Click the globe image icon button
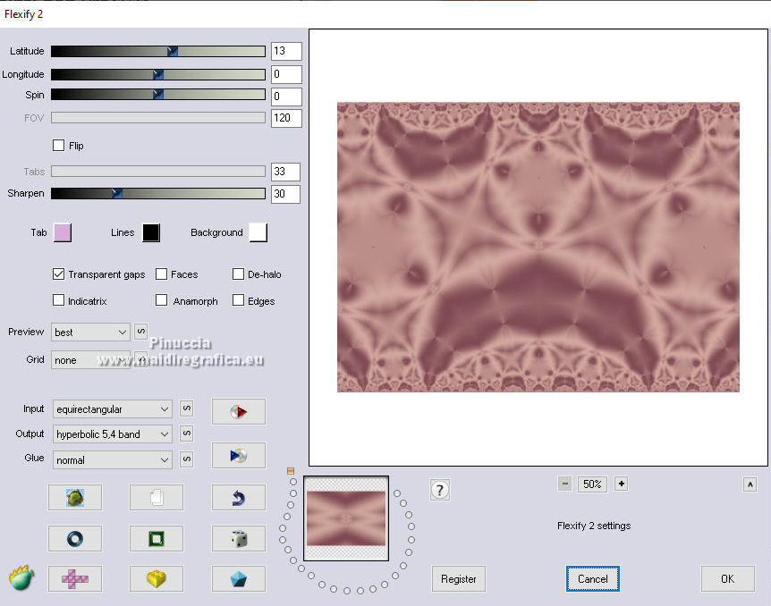The image size is (771, 606). click(74, 498)
